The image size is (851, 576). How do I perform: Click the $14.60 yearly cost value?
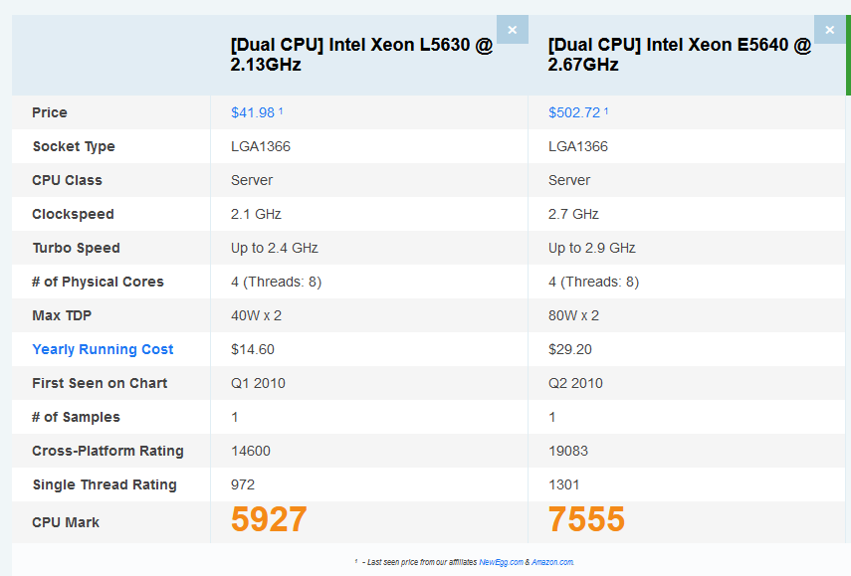tap(253, 349)
